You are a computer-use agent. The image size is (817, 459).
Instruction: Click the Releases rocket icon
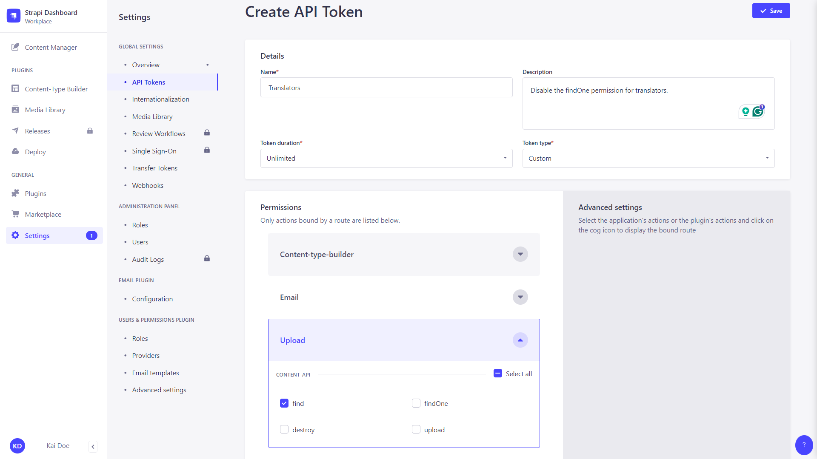click(15, 131)
